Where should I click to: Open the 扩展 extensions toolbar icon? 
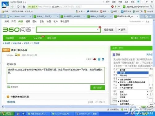(x=79, y=11)
